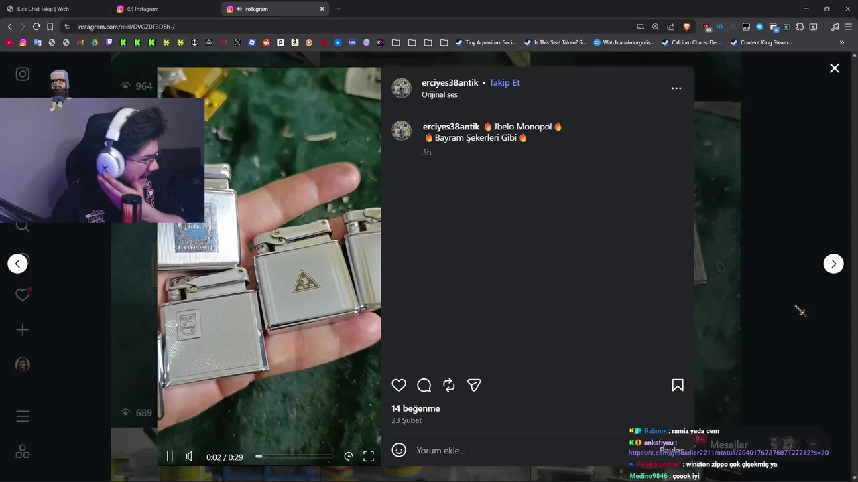Open your profile avatar in the sidebar

[23, 365]
